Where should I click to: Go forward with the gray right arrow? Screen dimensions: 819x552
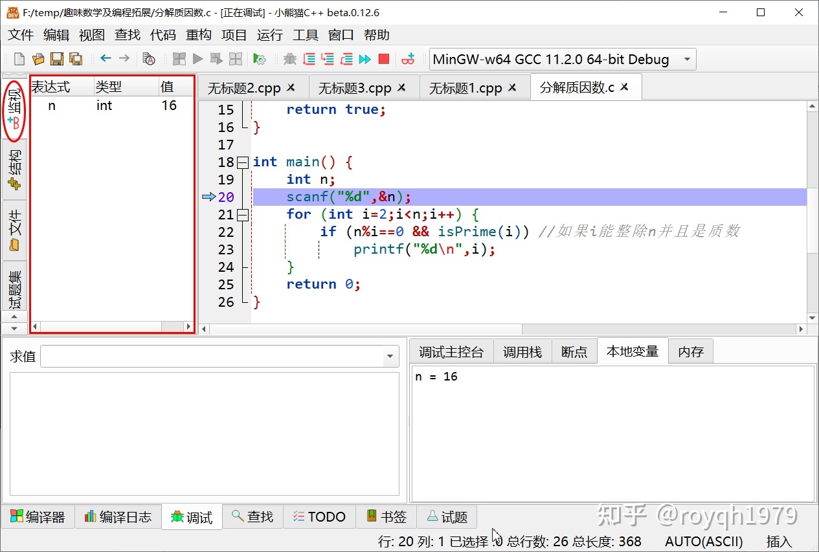pyautogui.click(x=124, y=58)
